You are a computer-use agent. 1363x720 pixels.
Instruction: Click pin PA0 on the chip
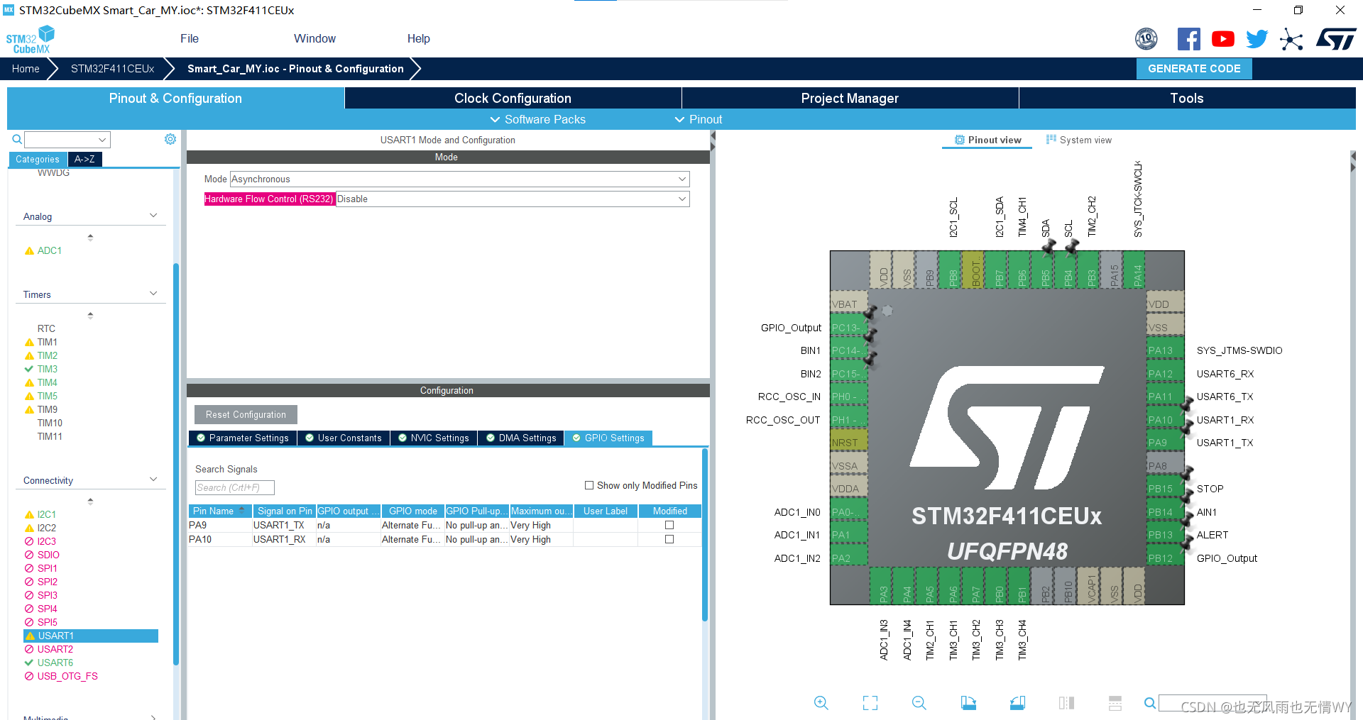point(849,512)
